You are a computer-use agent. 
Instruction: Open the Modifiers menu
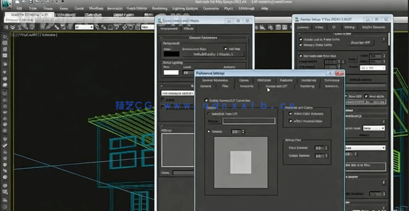click(x=96, y=9)
